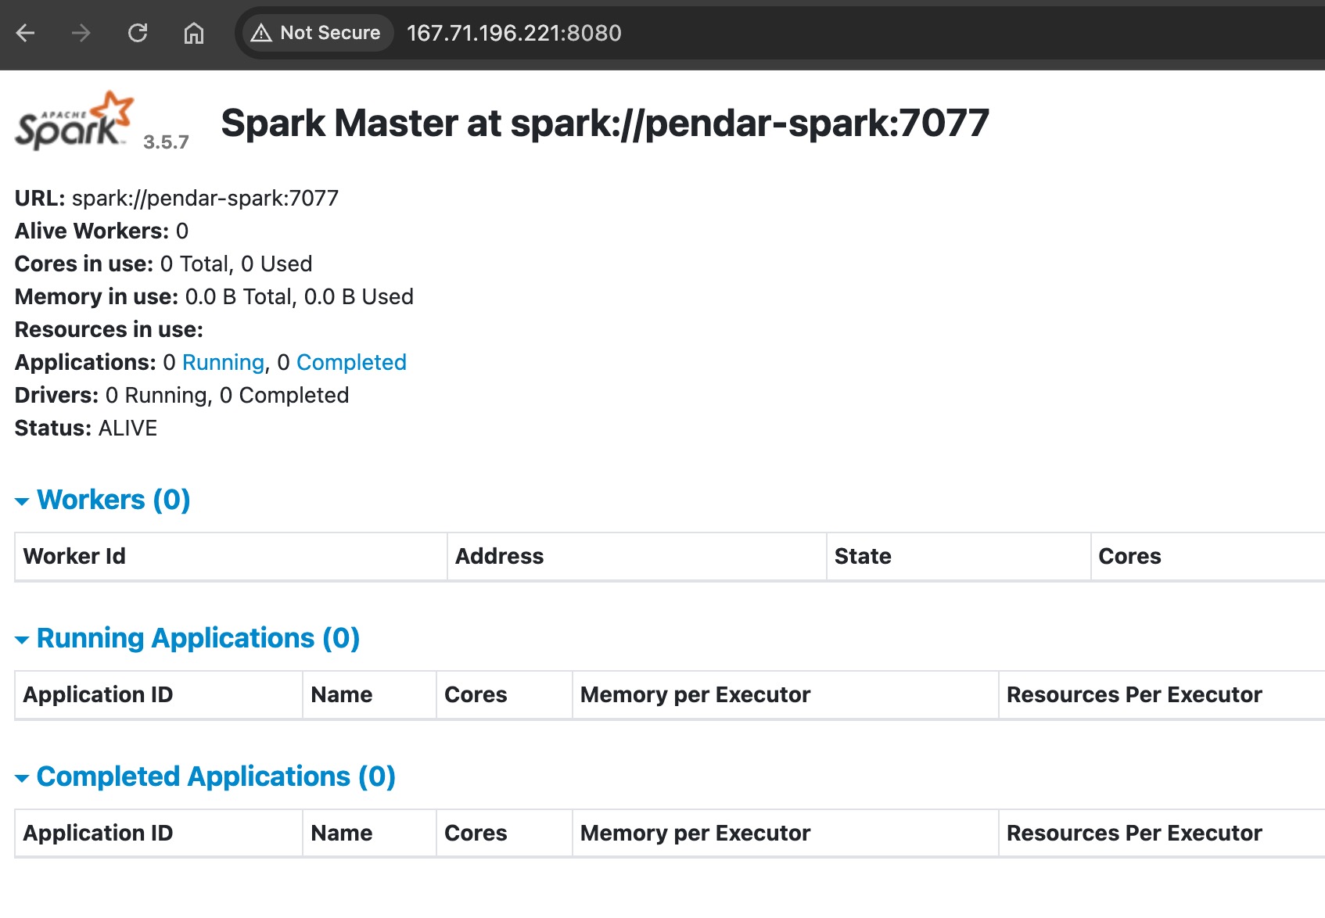Click the Not Secure warning badge
Viewport: 1325px width, 918px height.
coord(316,33)
